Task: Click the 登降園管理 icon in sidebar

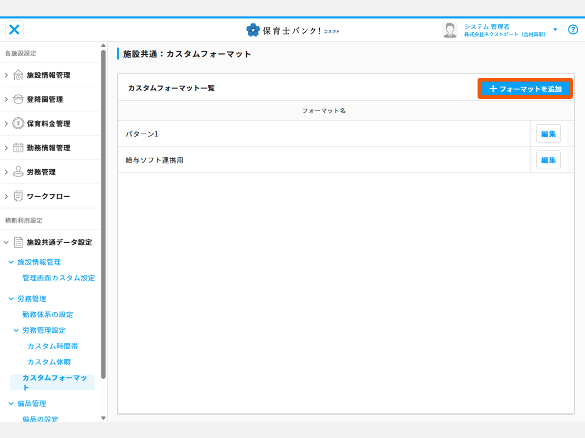Action: click(18, 100)
